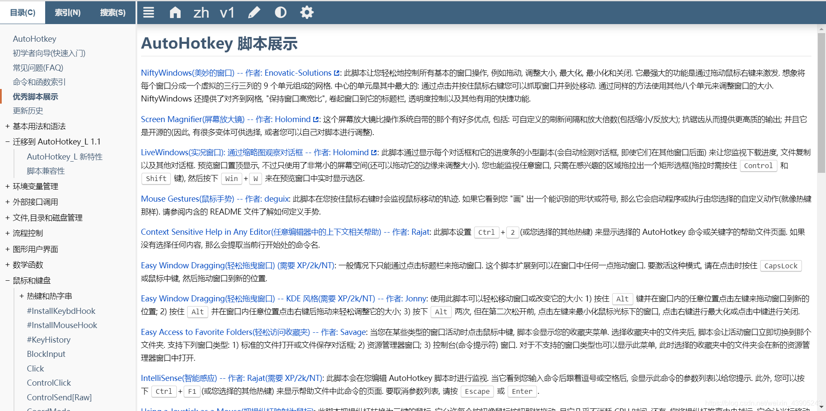Open #KeyHistory entry
826x411 pixels.
(x=49, y=340)
